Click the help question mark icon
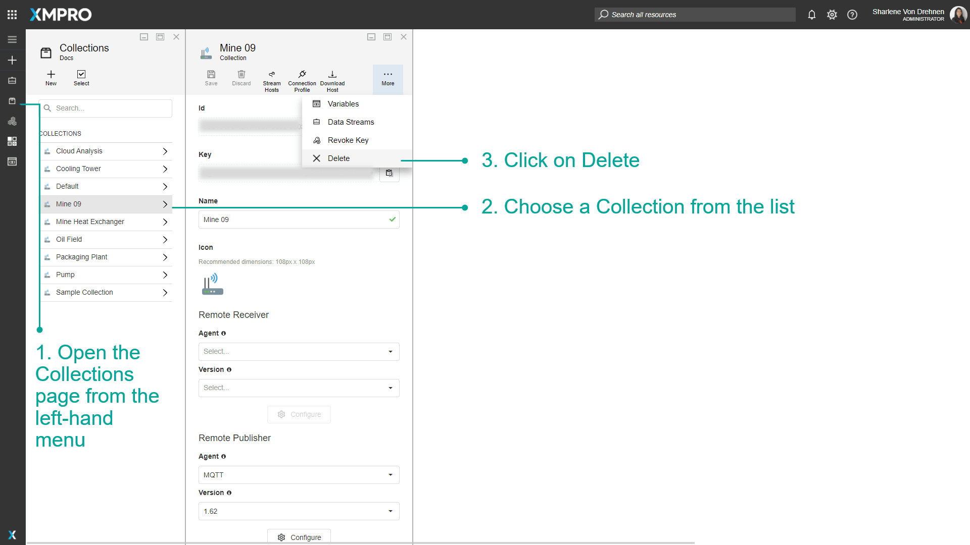Image resolution: width=970 pixels, height=545 pixels. [x=852, y=15]
